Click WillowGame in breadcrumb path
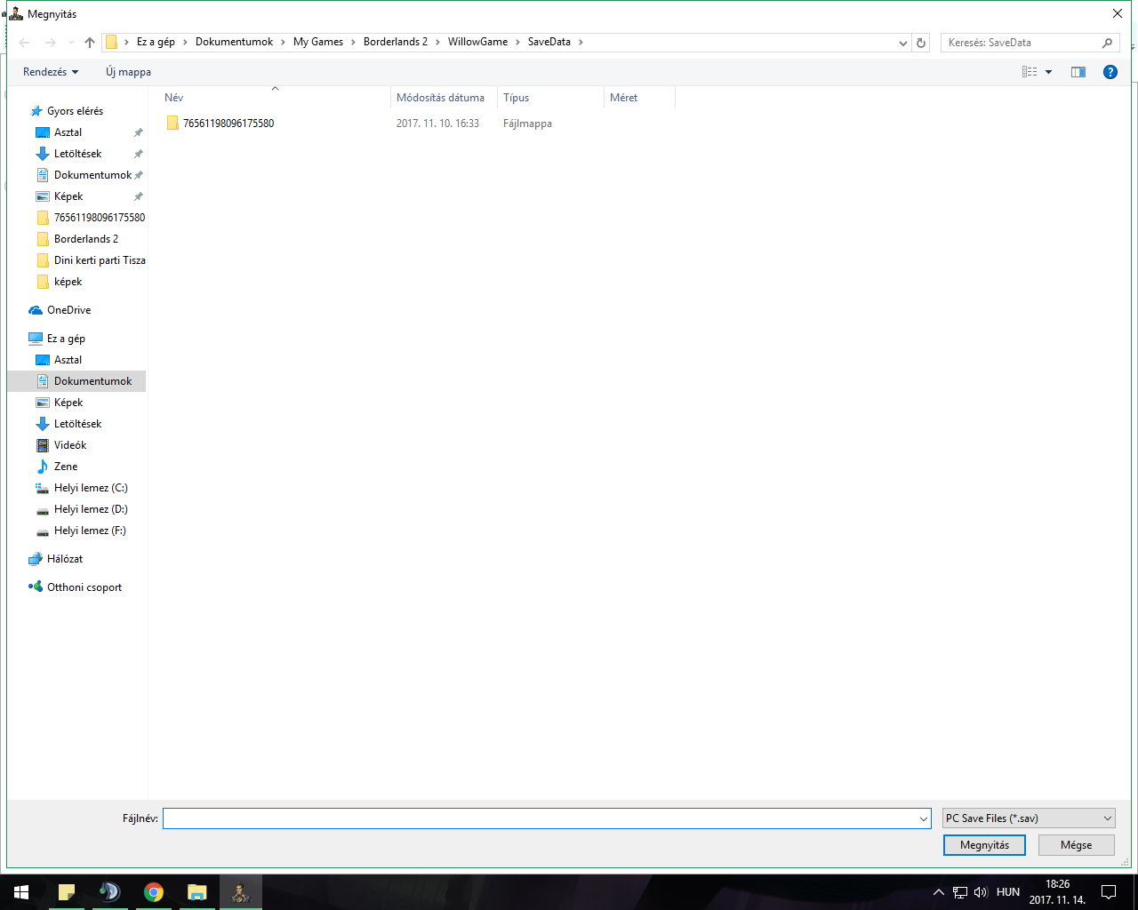This screenshot has height=910, width=1138. coord(477,42)
